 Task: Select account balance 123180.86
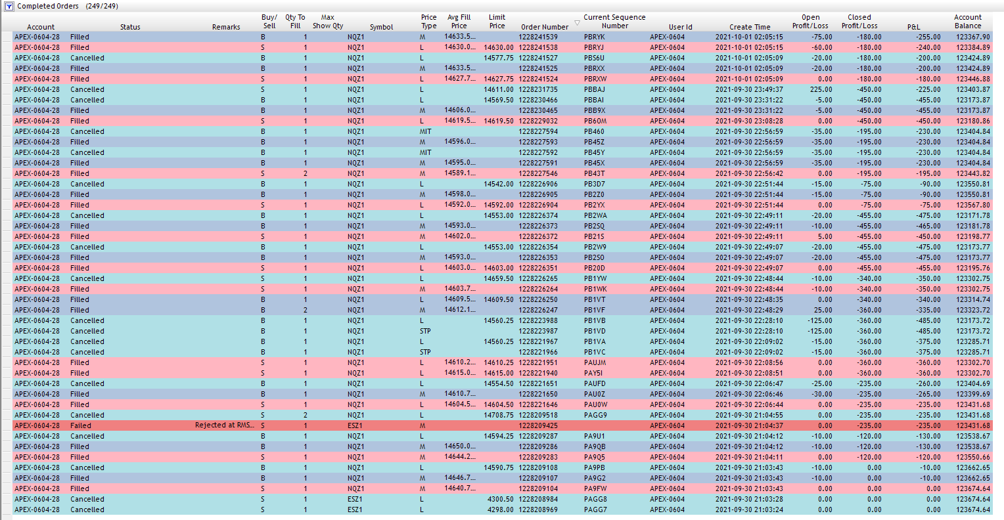(973, 121)
